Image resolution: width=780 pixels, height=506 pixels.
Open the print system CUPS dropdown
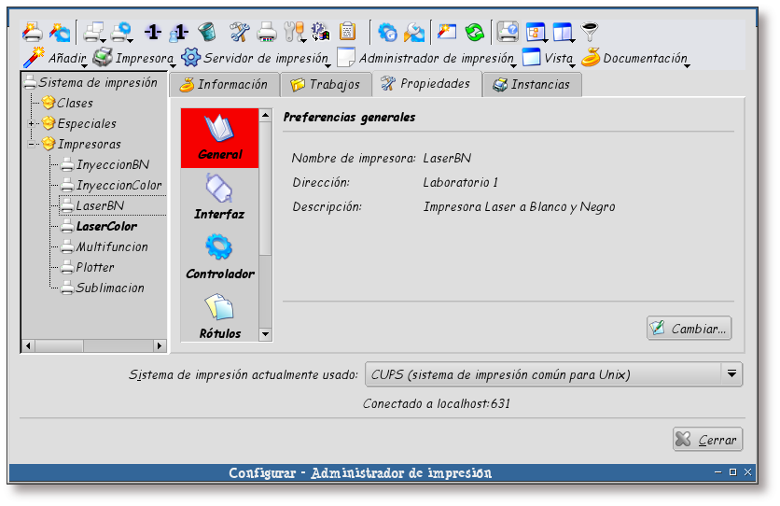tap(553, 374)
